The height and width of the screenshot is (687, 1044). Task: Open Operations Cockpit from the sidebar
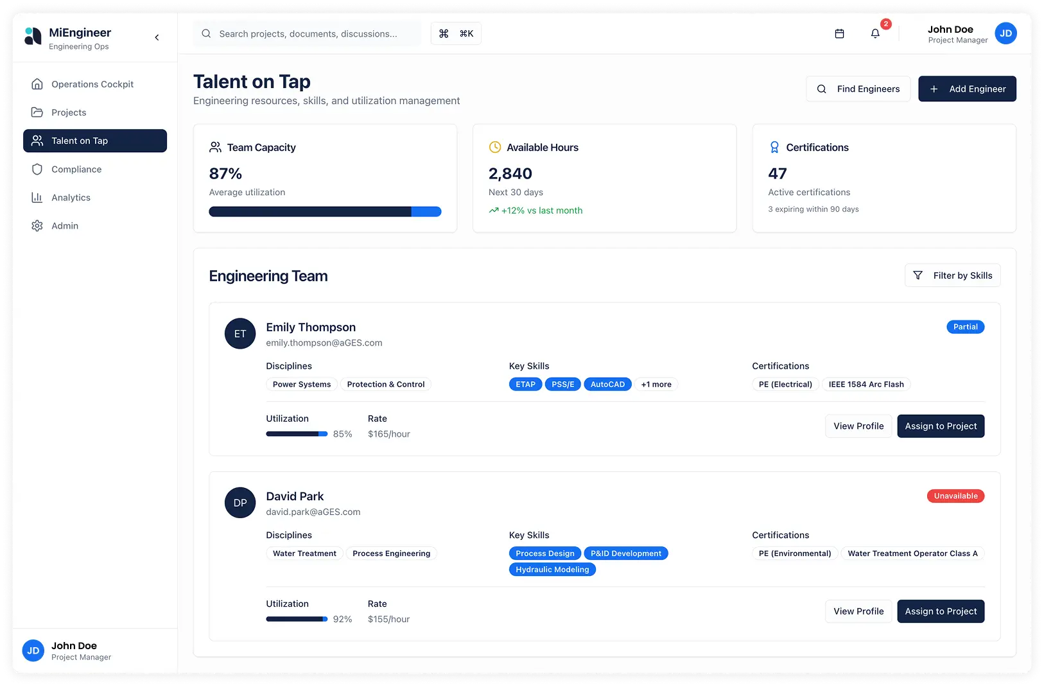pyautogui.click(x=92, y=84)
